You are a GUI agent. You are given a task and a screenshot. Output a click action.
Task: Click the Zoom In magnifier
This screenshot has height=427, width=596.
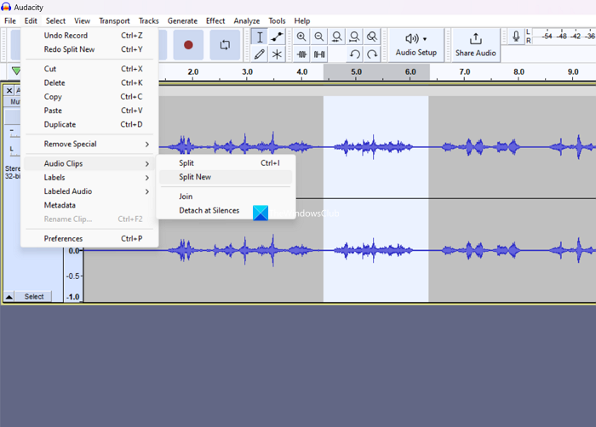pyautogui.click(x=301, y=37)
